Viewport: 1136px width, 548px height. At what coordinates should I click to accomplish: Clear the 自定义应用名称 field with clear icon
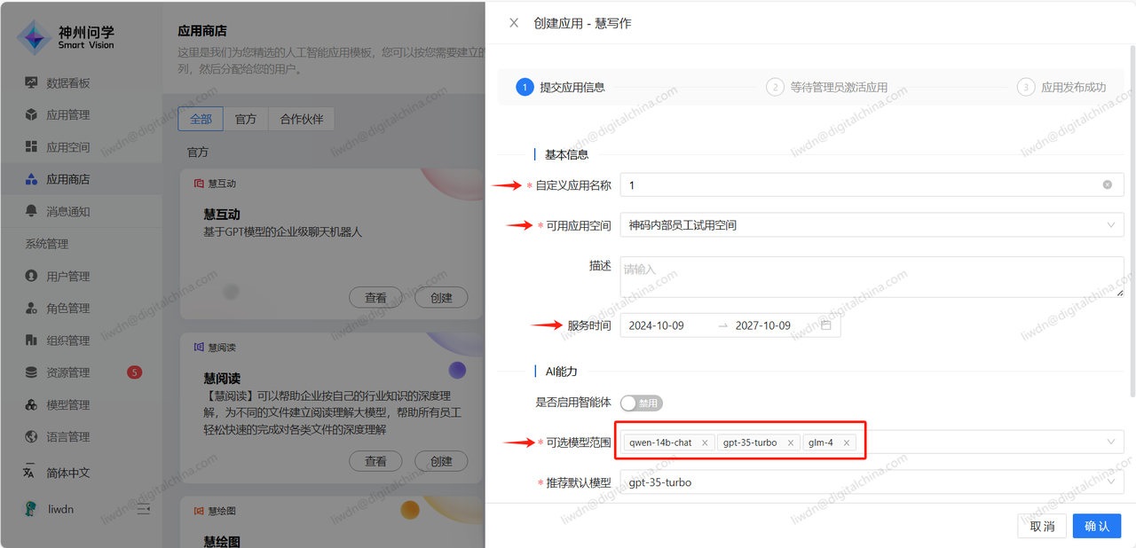point(1107,185)
